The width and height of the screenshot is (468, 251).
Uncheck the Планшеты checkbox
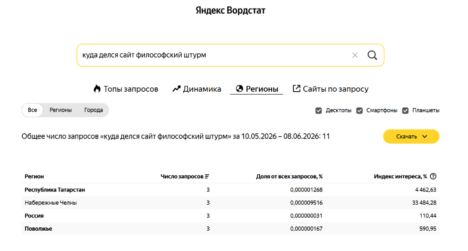[405, 111]
